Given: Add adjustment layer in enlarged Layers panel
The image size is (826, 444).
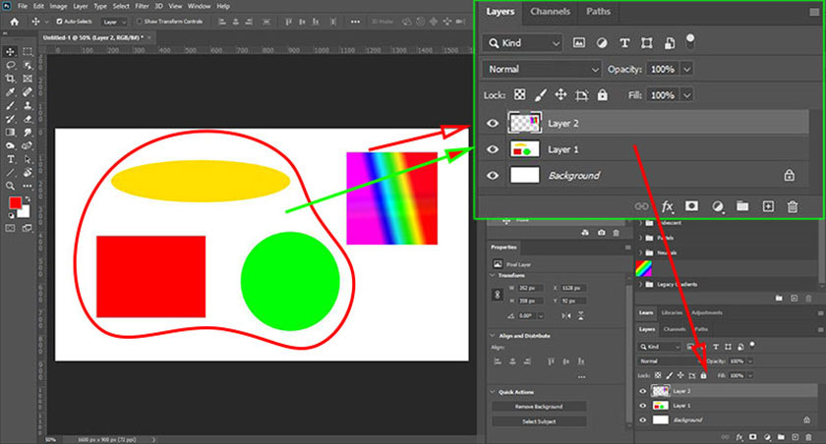Looking at the screenshot, I should tap(718, 206).
